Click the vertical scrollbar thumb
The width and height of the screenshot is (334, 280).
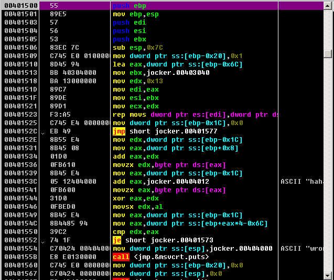[328, 54]
